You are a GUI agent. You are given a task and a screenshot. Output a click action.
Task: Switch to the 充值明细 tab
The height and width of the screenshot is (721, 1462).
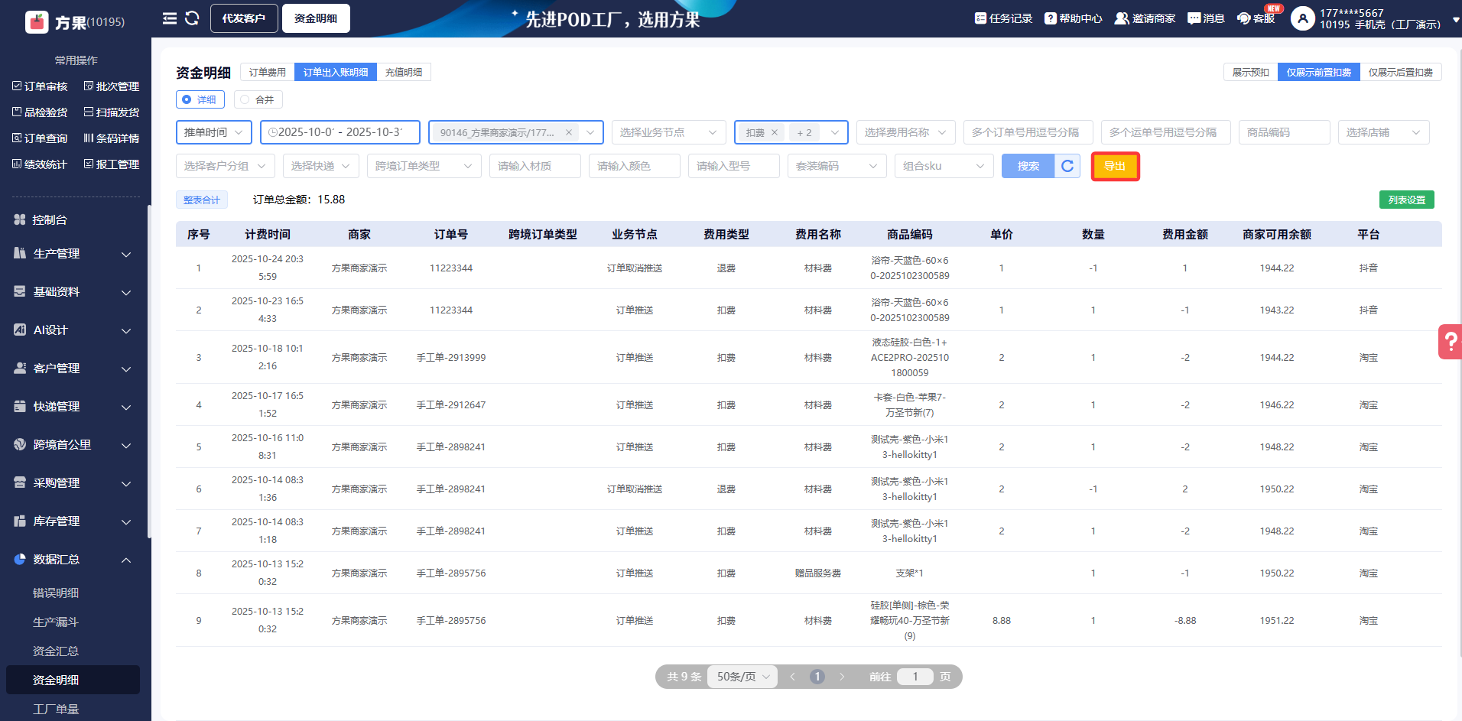pos(403,72)
